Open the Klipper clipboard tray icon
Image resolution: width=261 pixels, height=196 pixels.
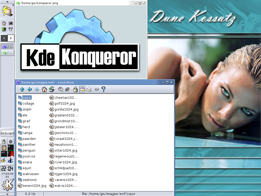coord(4,148)
